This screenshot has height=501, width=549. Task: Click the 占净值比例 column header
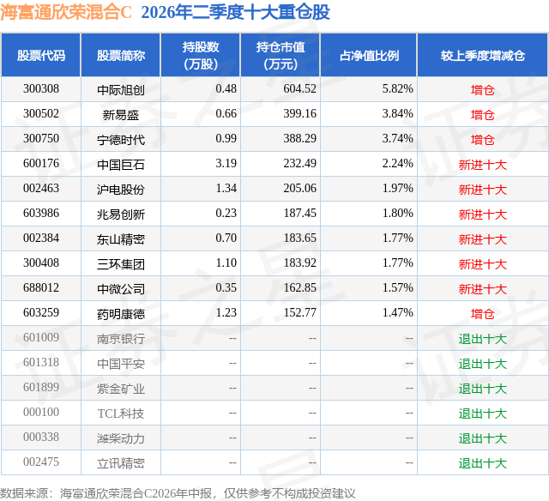(x=369, y=55)
